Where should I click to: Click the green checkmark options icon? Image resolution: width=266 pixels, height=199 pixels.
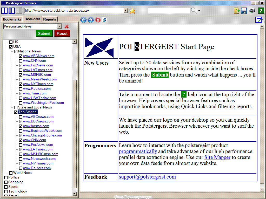coord(258,20)
